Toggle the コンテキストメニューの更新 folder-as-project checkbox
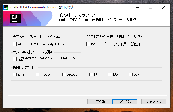 [x=14, y=59]
